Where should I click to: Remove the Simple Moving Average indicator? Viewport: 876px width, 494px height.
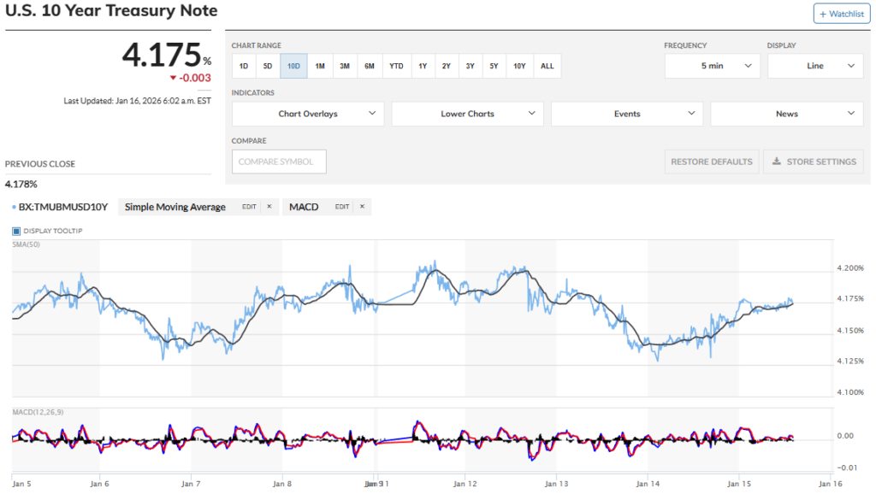tap(269, 207)
